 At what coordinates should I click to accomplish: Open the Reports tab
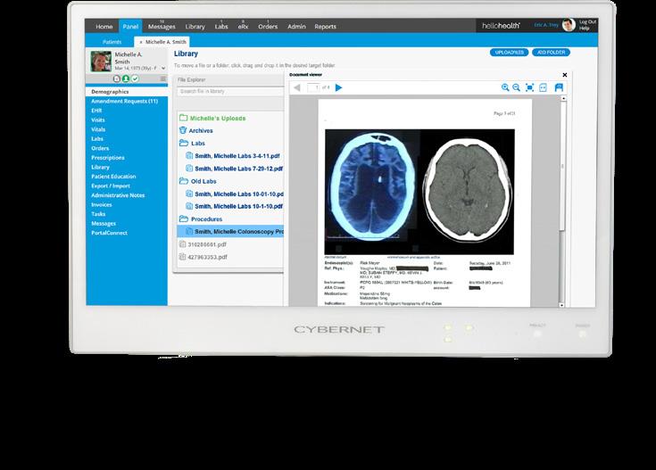(326, 27)
